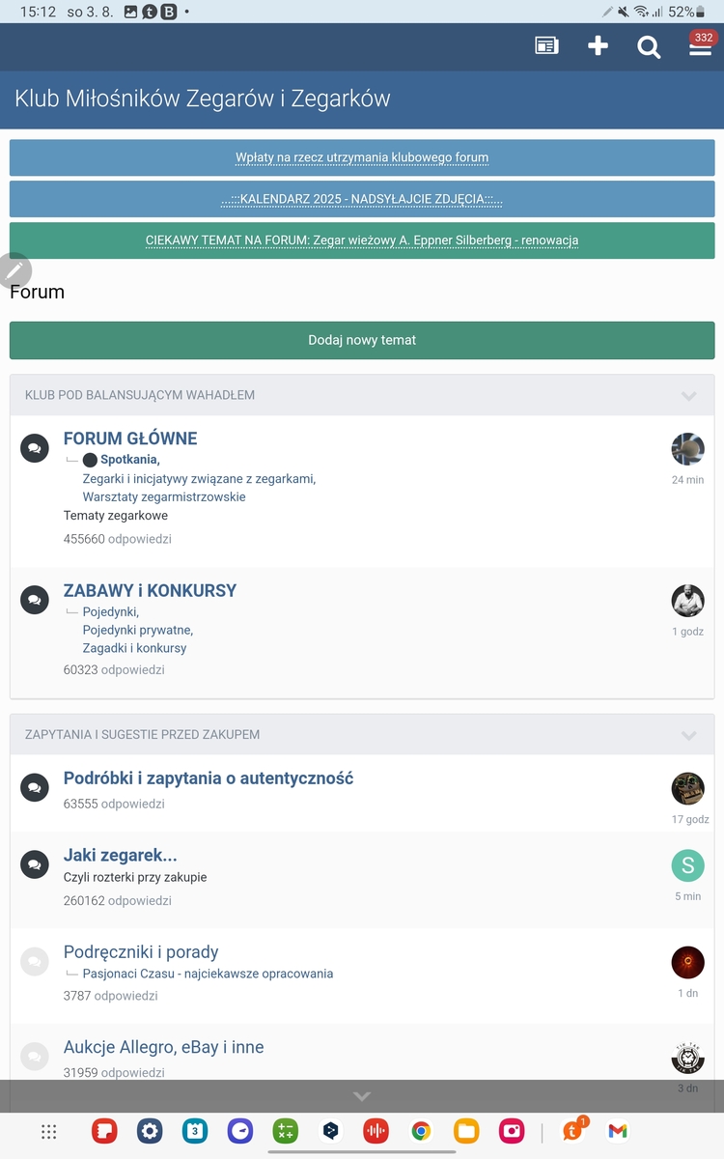Tap FORUM GŁÓWNE speech bubble icon
The height and width of the screenshot is (1159, 724).
35,448
